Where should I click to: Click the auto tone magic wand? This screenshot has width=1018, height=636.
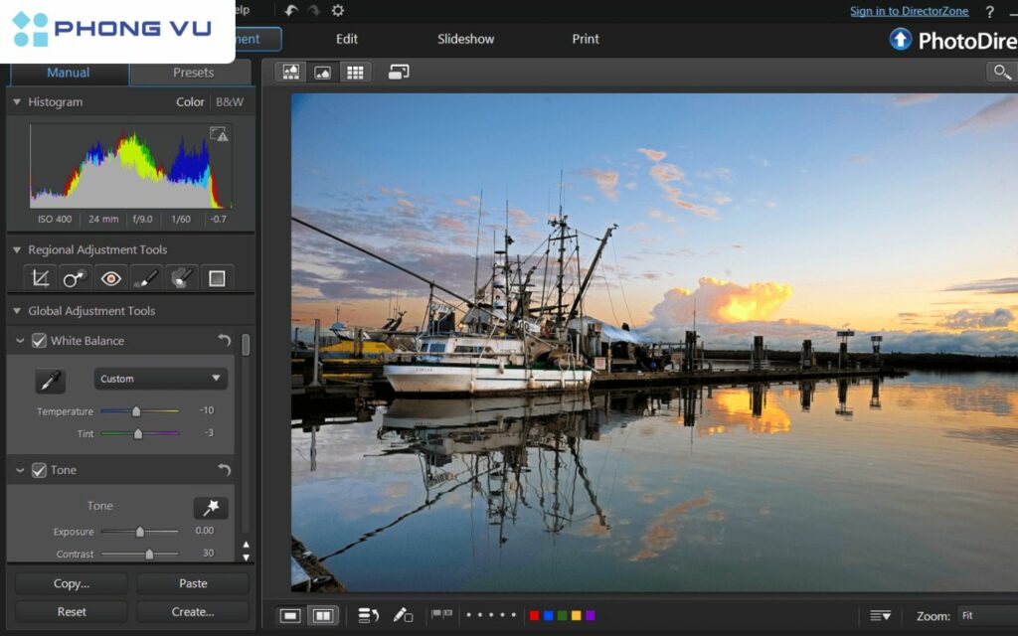(x=211, y=508)
